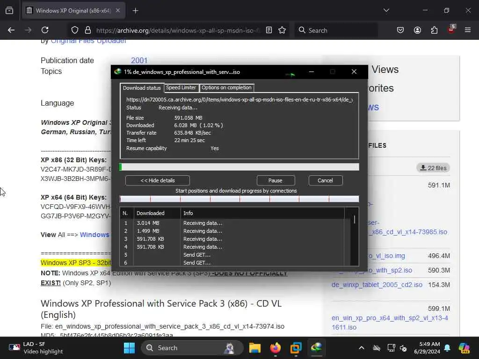Click Copilot preview icon in taskbar
The image size is (479, 359).
(464, 348)
